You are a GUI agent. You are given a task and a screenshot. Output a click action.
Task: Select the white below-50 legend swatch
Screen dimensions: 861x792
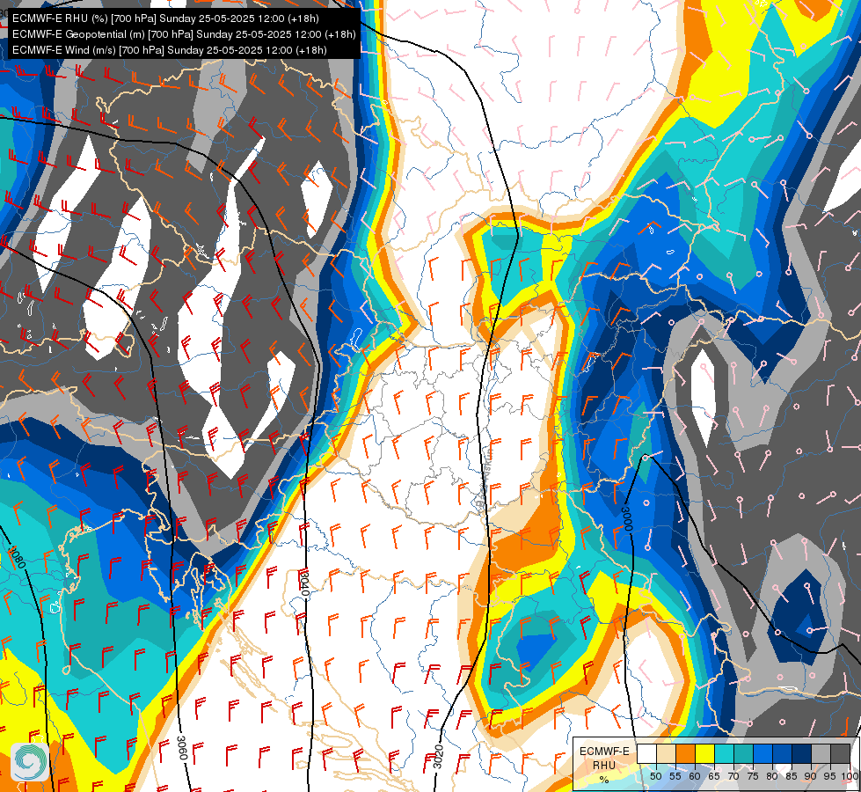[646, 753]
